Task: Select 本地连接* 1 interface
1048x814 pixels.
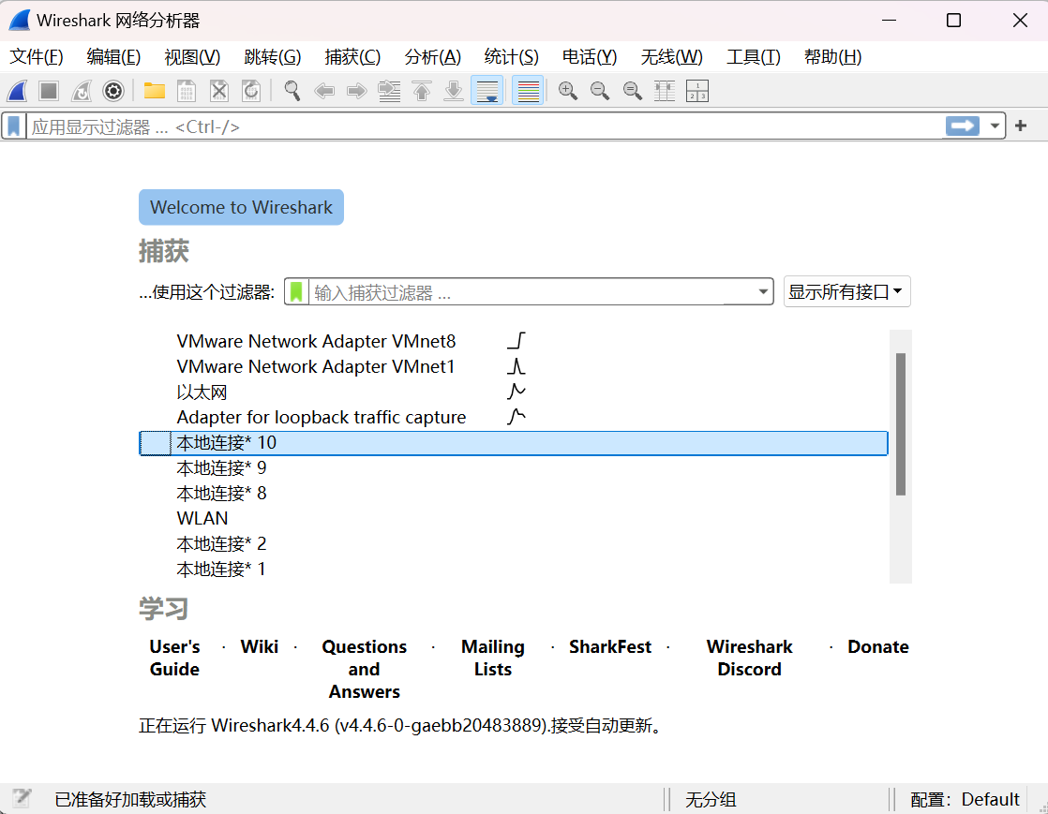Action: click(514, 570)
